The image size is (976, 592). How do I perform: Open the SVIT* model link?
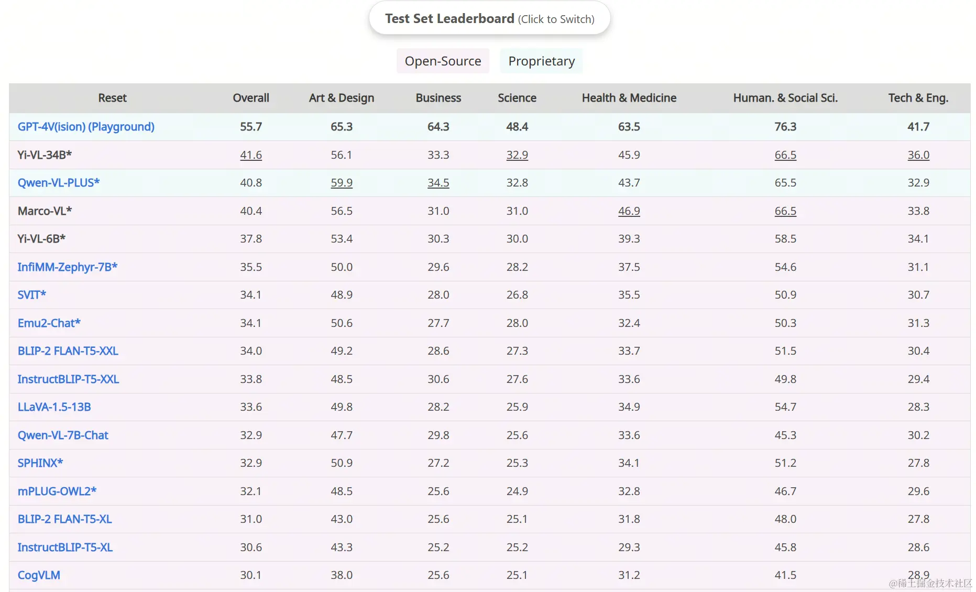pyautogui.click(x=32, y=295)
